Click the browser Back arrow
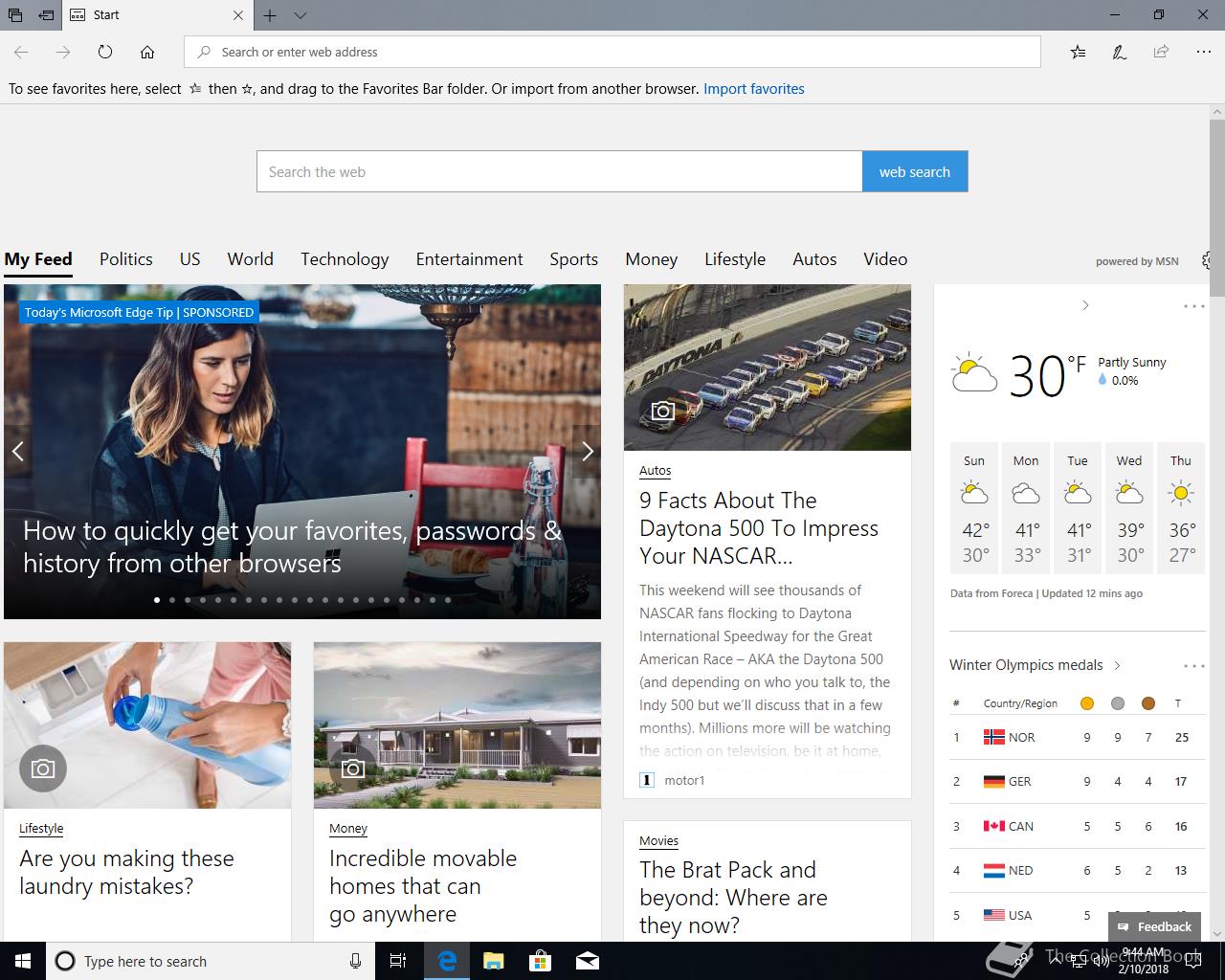The width and height of the screenshot is (1225, 980). click(x=21, y=52)
